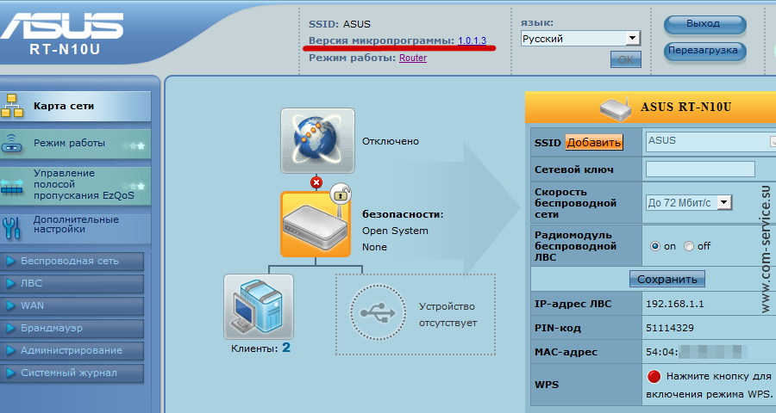This screenshot has height=413, width=776.
Task: Click the red disconnected cross icon
Action: click(316, 182)
